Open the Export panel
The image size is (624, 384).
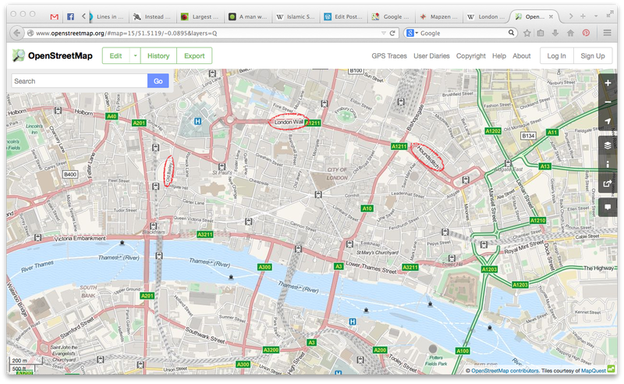click(194, 55)
